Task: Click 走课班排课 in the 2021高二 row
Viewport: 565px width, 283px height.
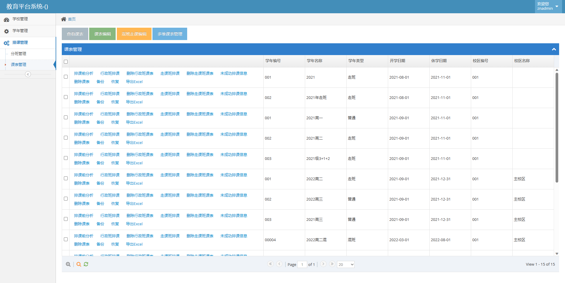Action: click(x=170, y=134)
